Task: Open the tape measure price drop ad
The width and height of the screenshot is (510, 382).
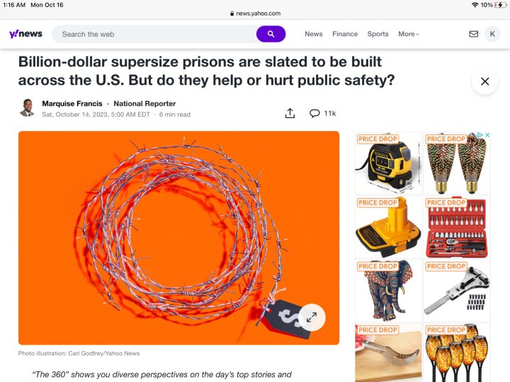Action: coord(388,163)
